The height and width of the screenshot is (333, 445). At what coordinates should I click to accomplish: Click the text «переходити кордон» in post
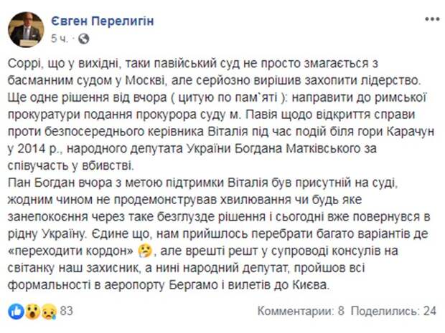coord(71,251)
